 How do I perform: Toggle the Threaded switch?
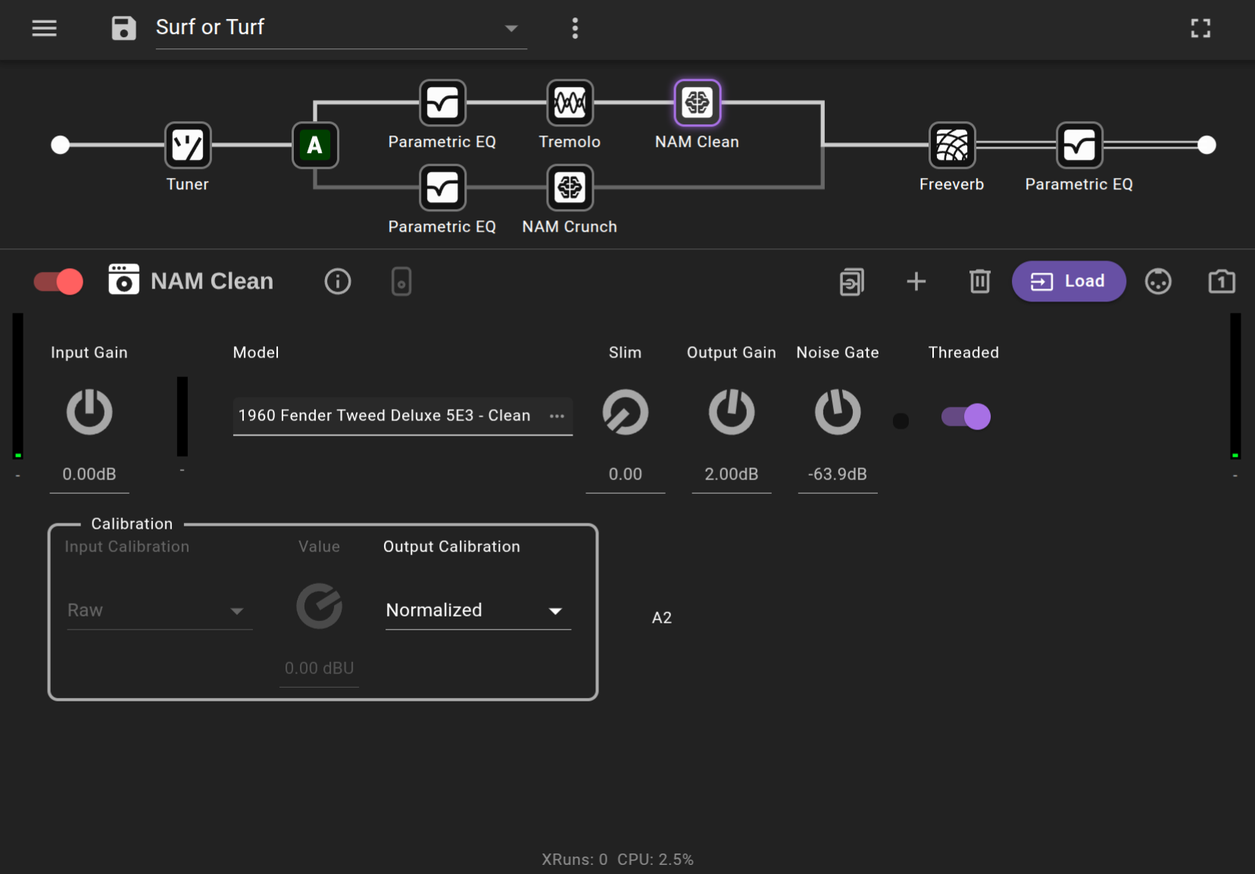point(966,417)
